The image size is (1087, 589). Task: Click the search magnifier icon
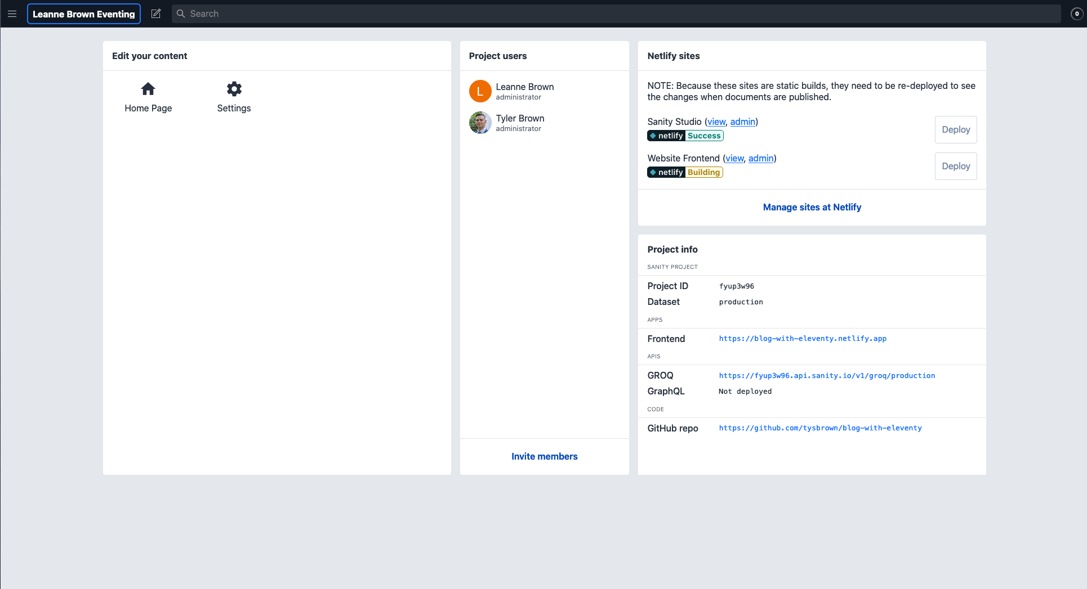181,14
